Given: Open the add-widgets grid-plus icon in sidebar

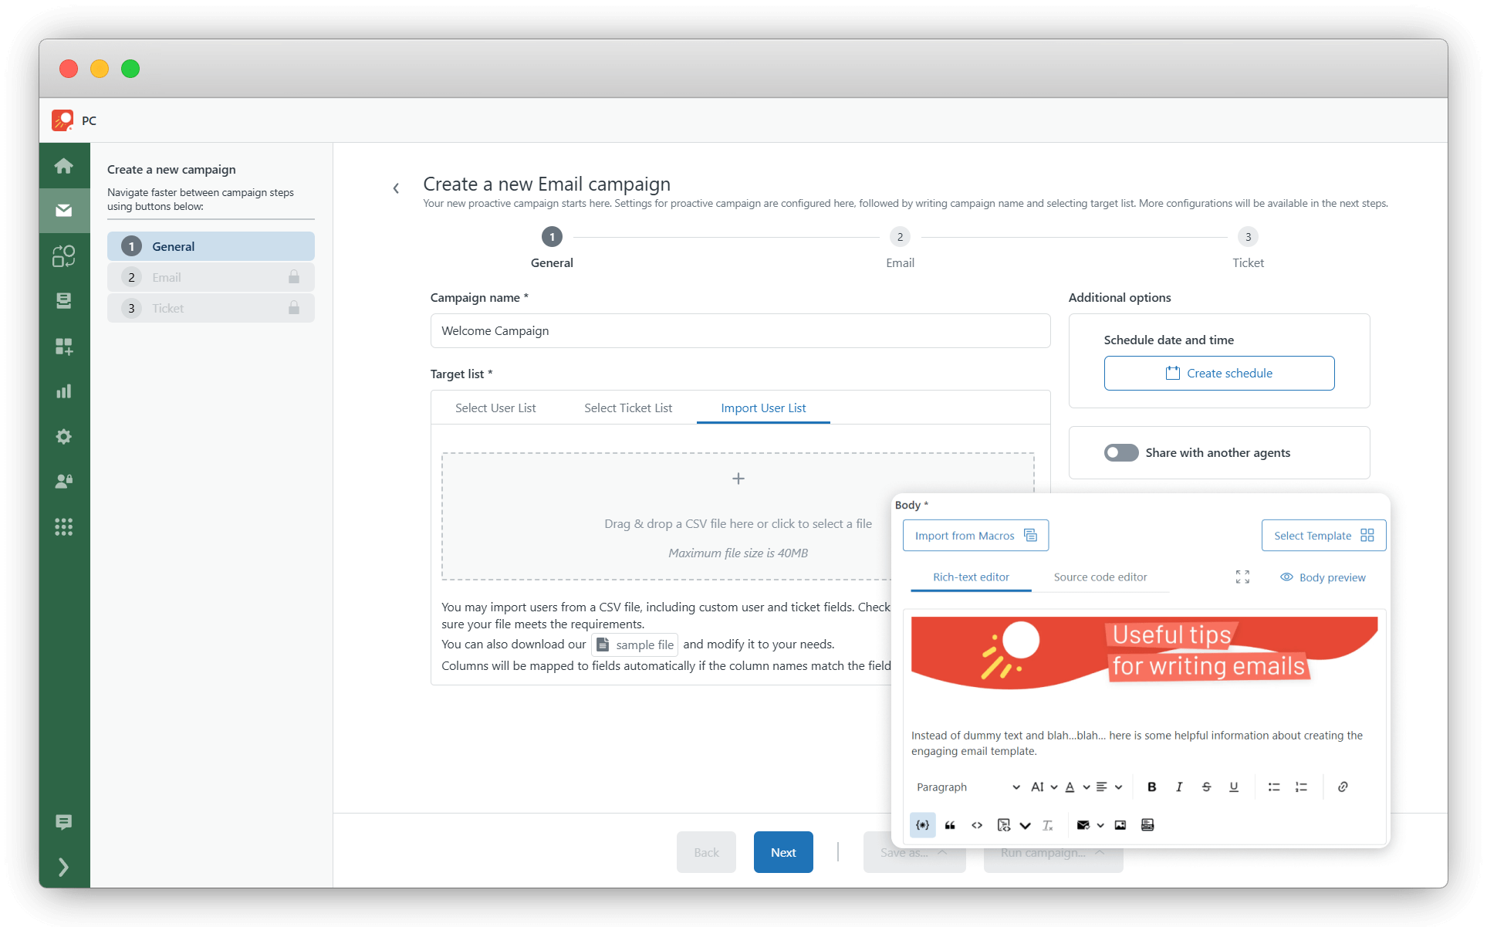Looking at the screenshot, I should pyautogui.click(x=64, y=347).
